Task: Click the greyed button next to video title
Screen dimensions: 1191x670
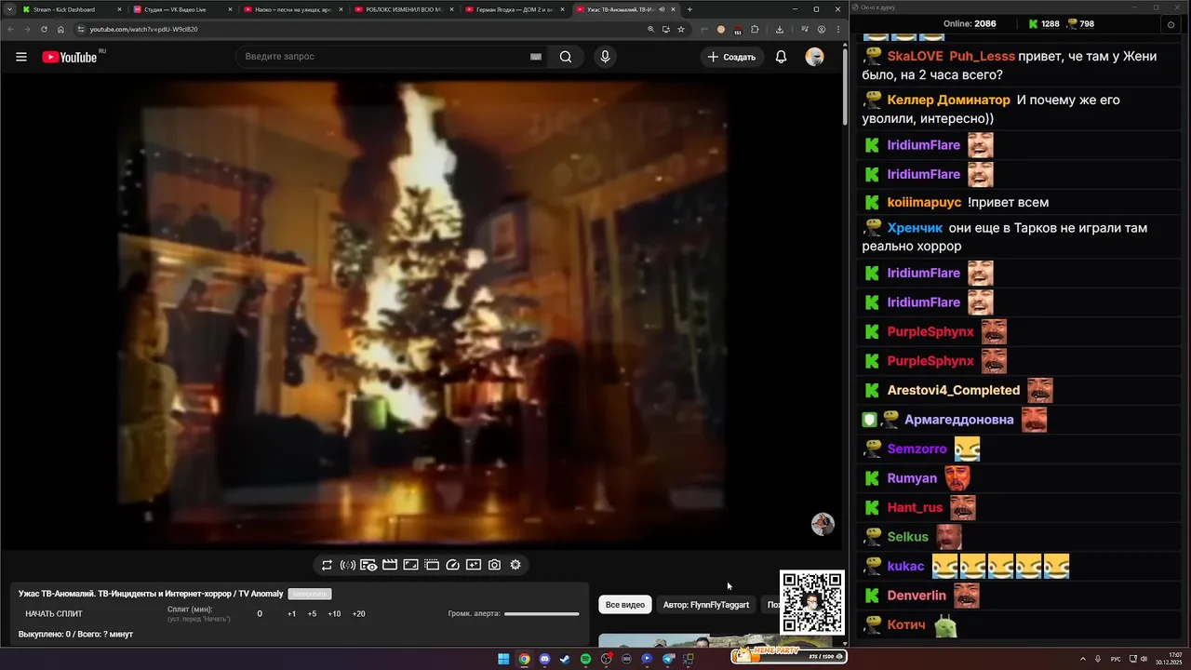Action: (x=310, y=594)
